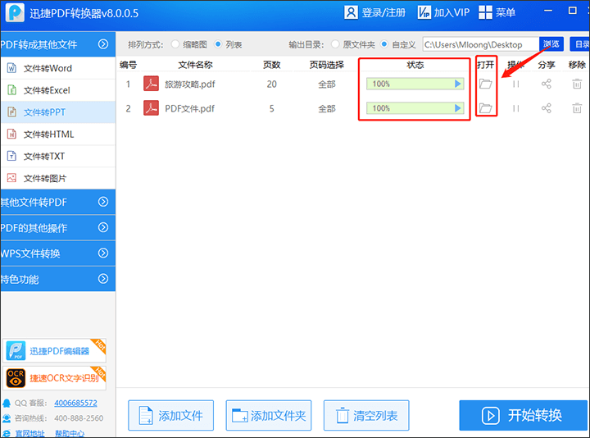
Task: Click the 添加文件 button
Action: [171, 416]
